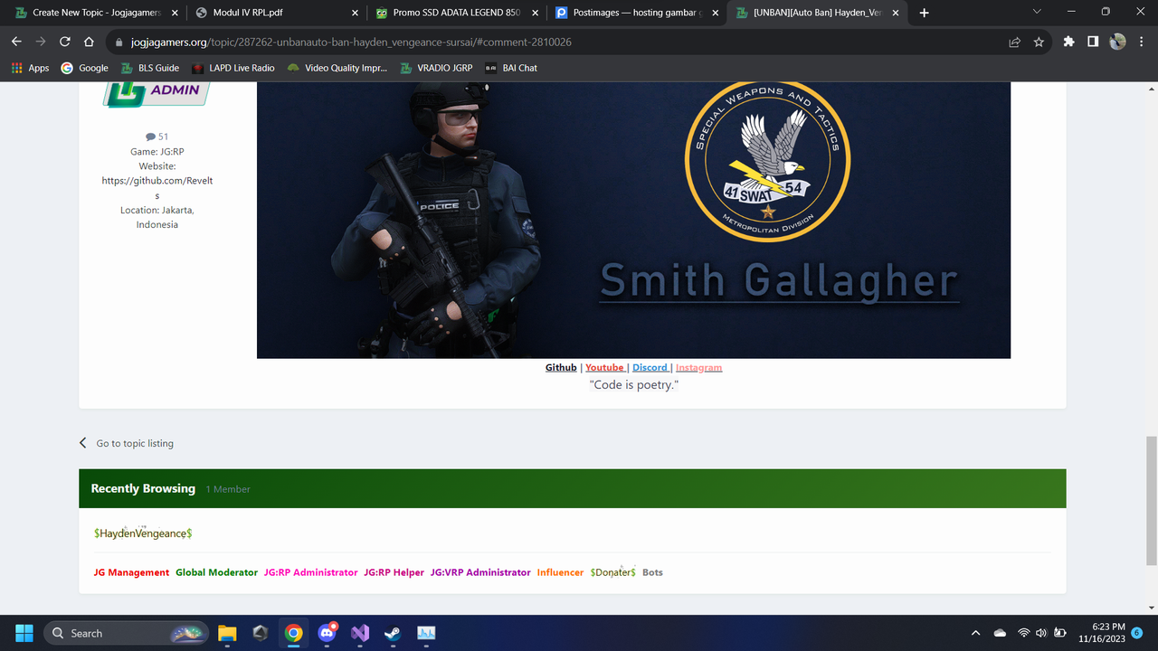Toggle the browser side panel
Screen dimensions: 1158x651
click(x=1093, y=42)
